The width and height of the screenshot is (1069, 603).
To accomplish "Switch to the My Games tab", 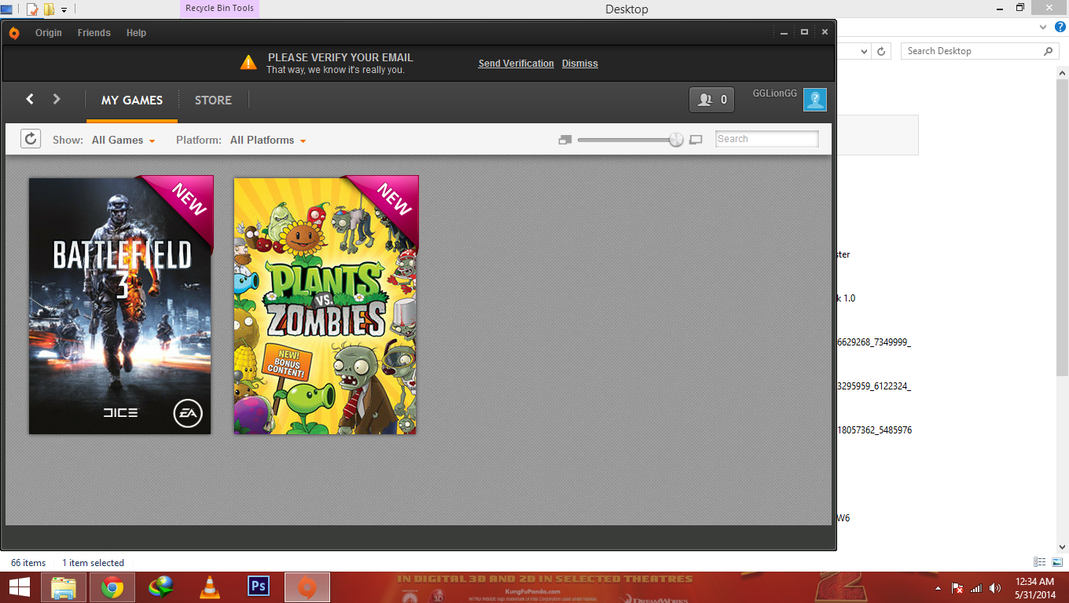I will [132, 100].
